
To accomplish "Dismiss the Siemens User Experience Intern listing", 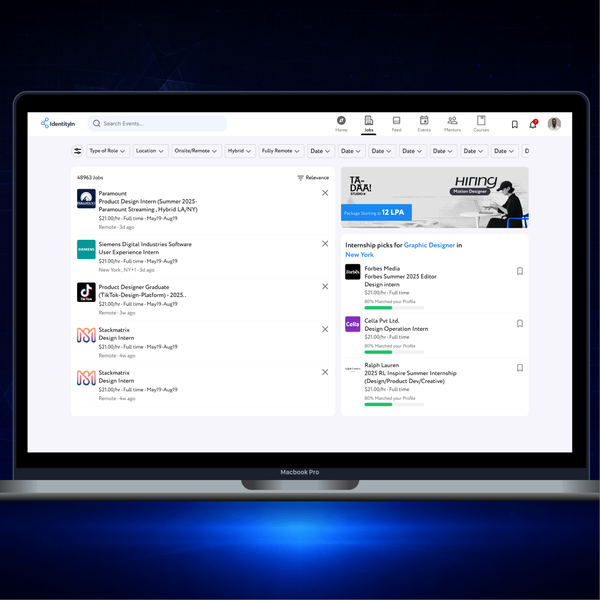I will 325,244.
